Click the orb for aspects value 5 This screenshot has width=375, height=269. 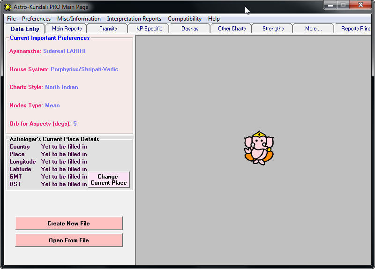click(x=75, y=124)
